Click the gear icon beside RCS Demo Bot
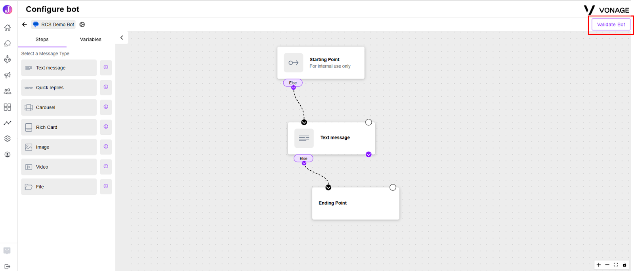634x271 pixels. [x=82, y=24]
